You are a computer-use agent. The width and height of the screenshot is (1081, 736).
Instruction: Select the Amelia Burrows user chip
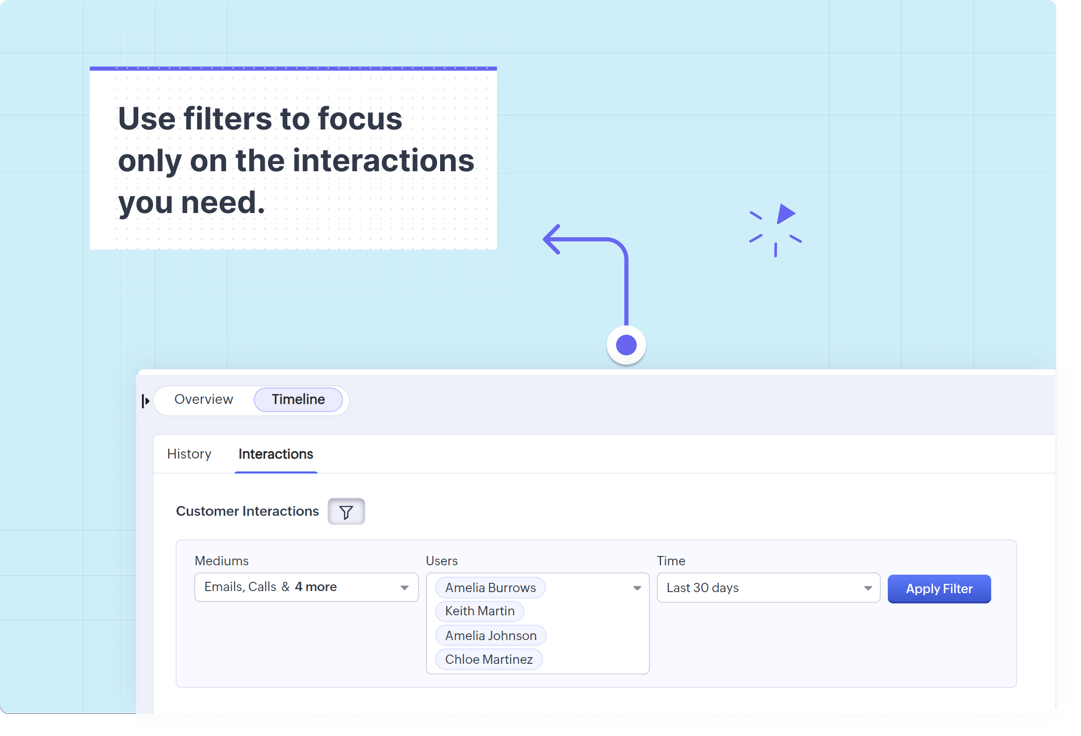click(490, 587)
